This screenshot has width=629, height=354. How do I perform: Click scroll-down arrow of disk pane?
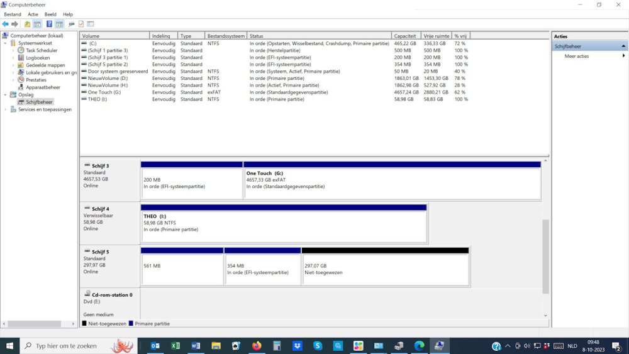point(545,316)
